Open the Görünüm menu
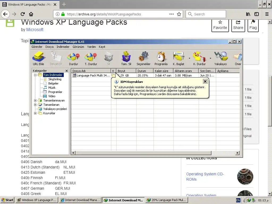This screenshot has height=204, width=272. tap(78, 47)
